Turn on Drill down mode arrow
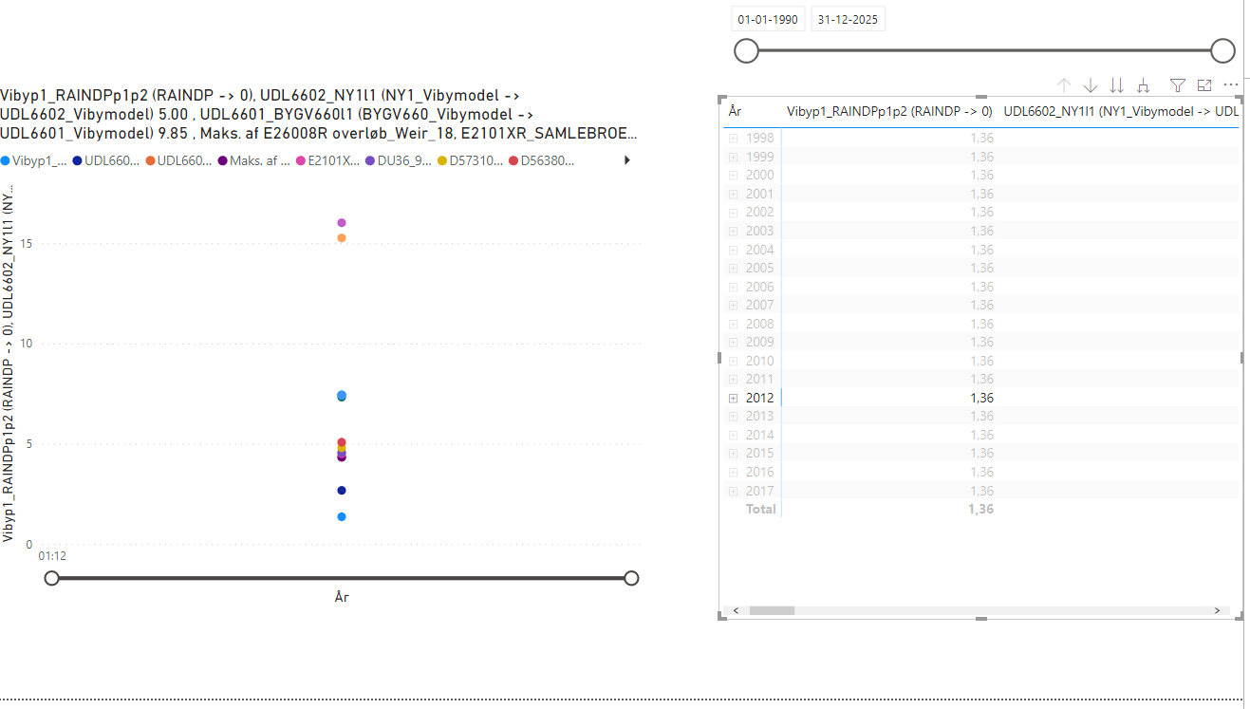This screenshot has width=1250, height=709. click(1091, 85)
